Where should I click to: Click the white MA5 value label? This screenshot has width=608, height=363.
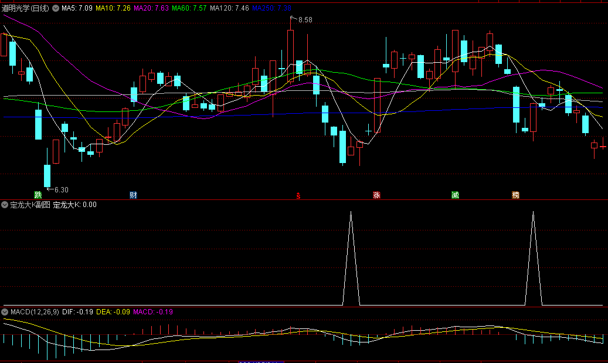coord(76,8)
